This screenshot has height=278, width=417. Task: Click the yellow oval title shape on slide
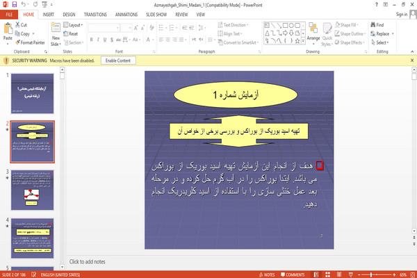(236, 95)
